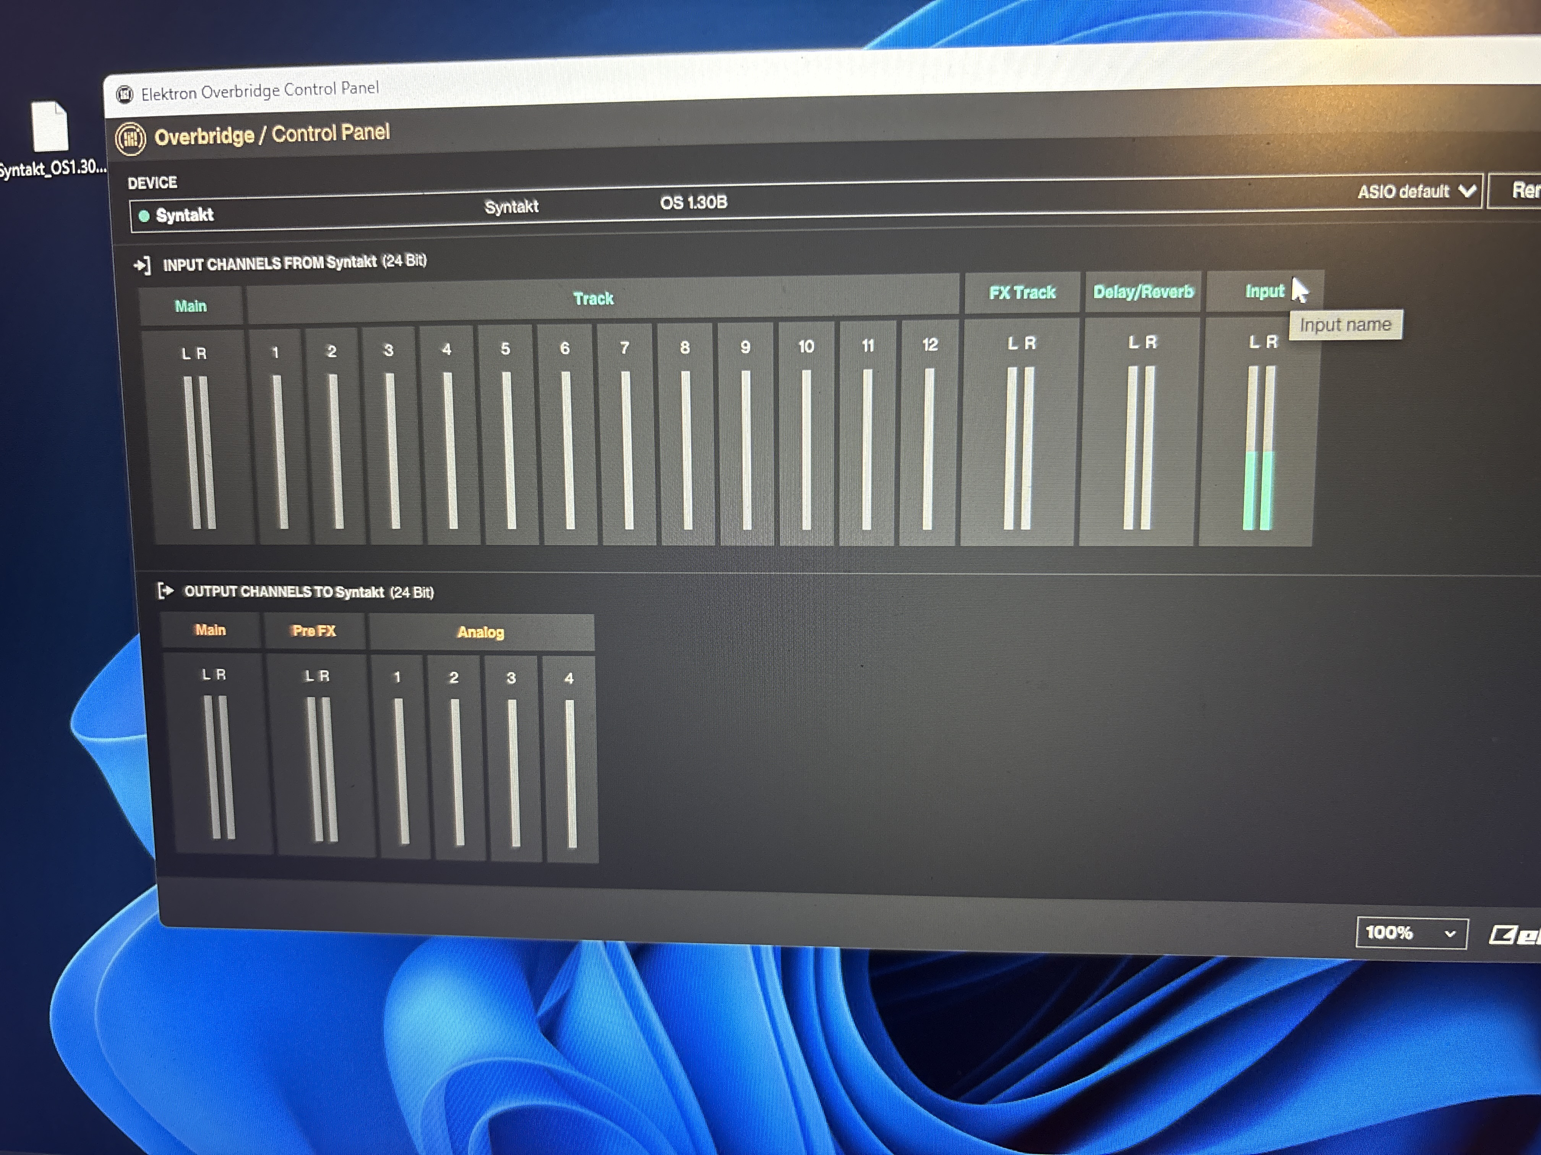Image resolution: width=1541 pixels, height=1155 pixels.
Task: Click the FX Track channel label
Action: 1022,293
